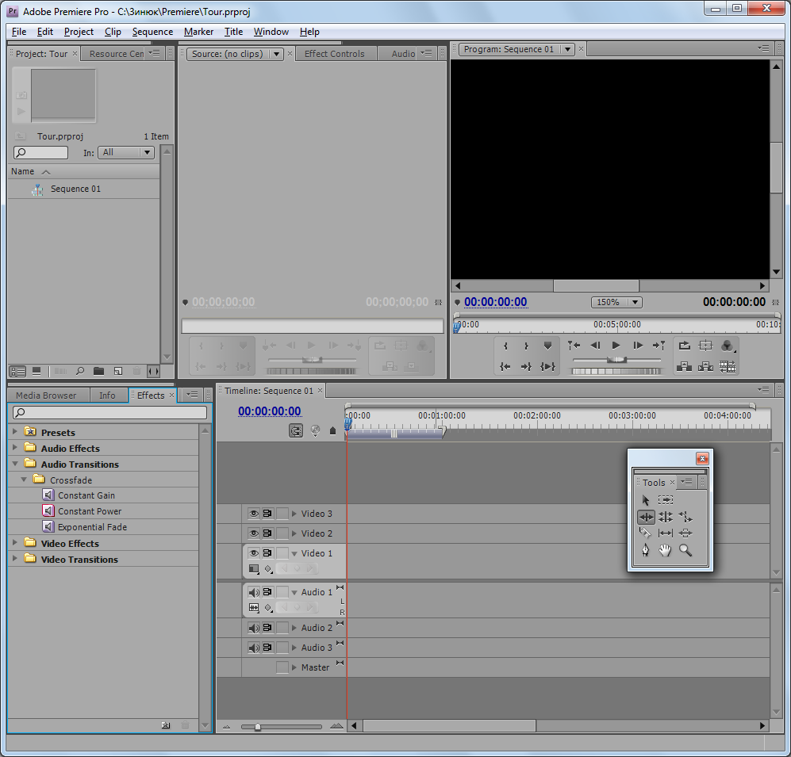Screen dimensions: 791x757
Task: Collapse the Audio 1 track
Action: click(x=294, y=593)
